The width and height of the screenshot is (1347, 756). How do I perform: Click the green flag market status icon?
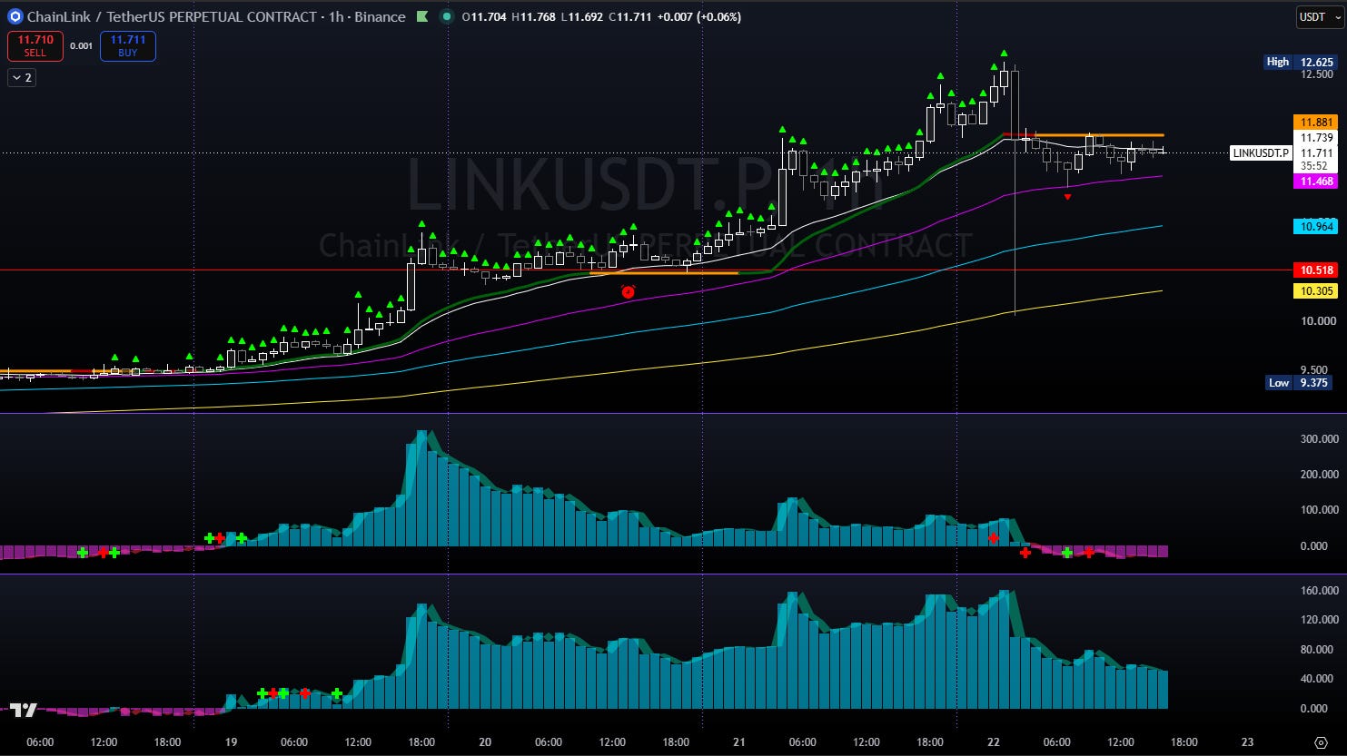(423, 16)
